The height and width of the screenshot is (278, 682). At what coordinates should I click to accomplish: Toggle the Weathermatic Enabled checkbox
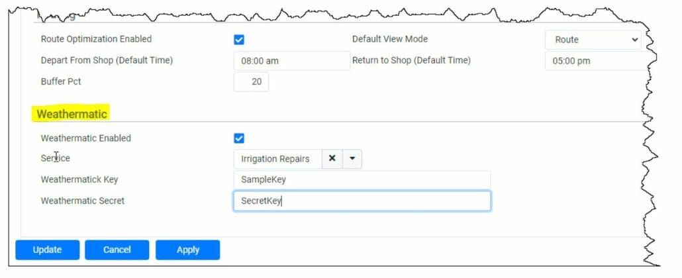pyautogui.click(x=239, y=138)
